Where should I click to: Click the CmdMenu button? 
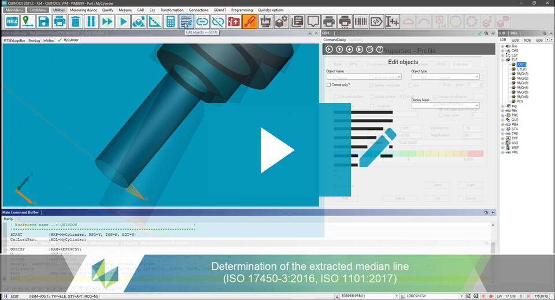(x=38, y=10)
